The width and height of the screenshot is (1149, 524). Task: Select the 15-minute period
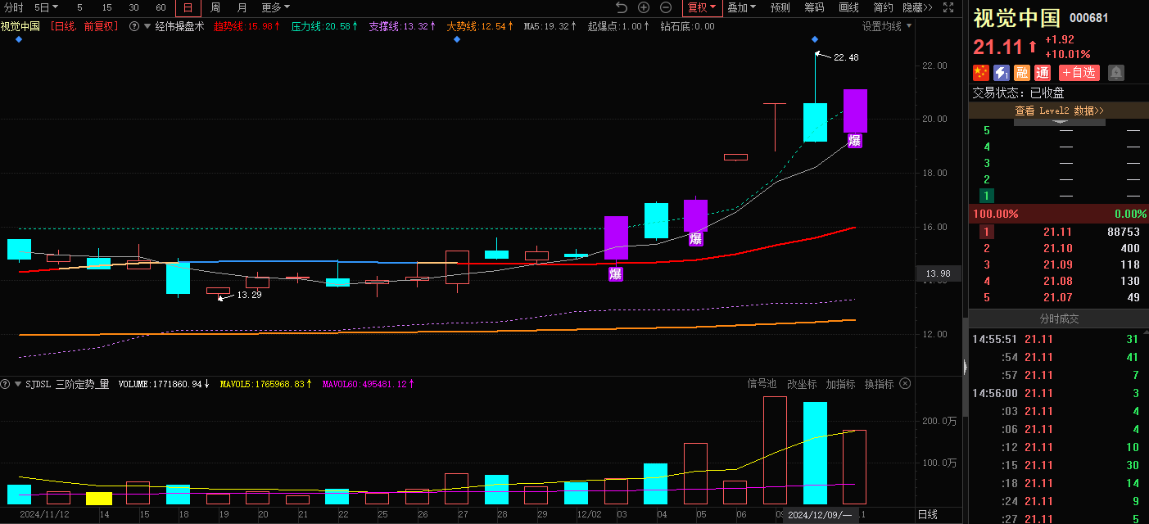106,7
